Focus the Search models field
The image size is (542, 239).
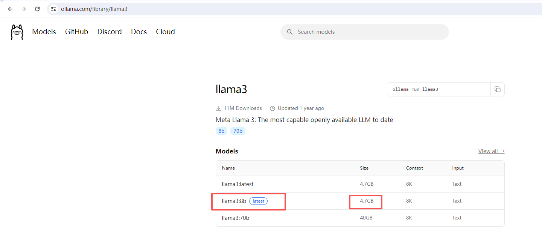tap(369, 32)
